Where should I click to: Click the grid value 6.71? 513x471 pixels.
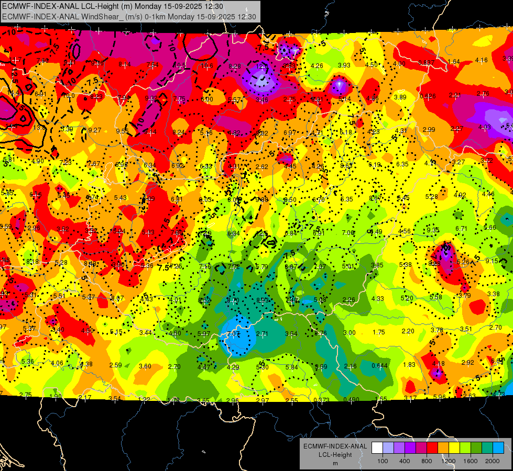(461, 229)
